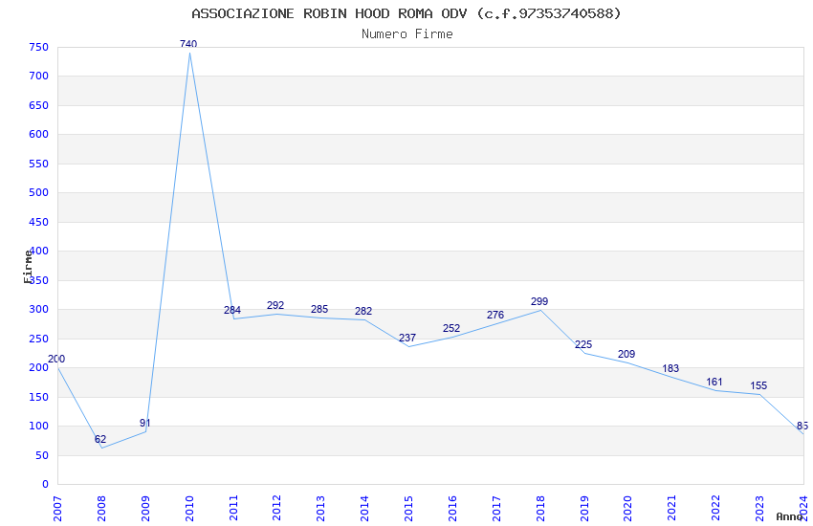Click the y-axis value 600
Image resolution: width=813 pixels, height=526 pixels.
39,134
